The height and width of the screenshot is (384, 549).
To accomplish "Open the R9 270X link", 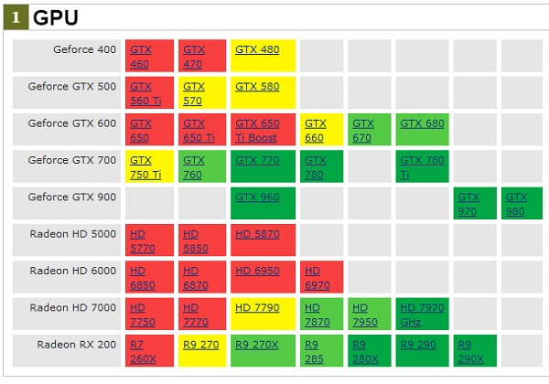I will click(258, 344).
